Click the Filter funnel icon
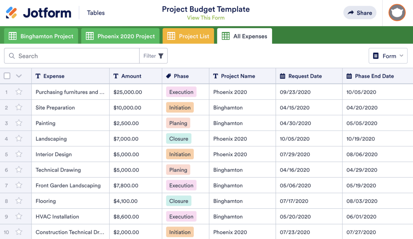This screenshot has height=239, width=413. (161, 56)
